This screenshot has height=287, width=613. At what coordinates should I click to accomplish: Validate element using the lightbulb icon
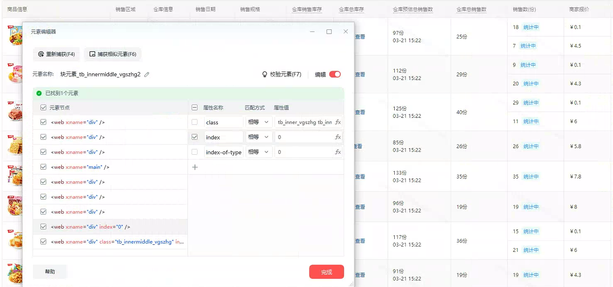(x=265, y=75)
